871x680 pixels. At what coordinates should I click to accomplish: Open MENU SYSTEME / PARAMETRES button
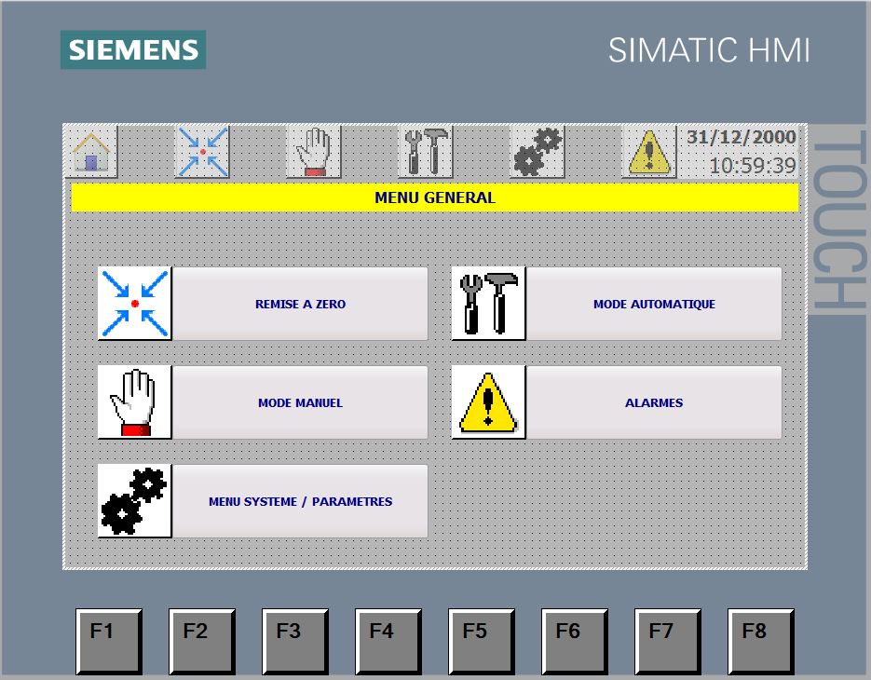coord(301,502)
